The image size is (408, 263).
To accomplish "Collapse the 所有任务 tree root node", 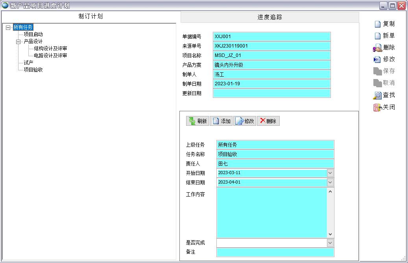I will tap(8, 28).
